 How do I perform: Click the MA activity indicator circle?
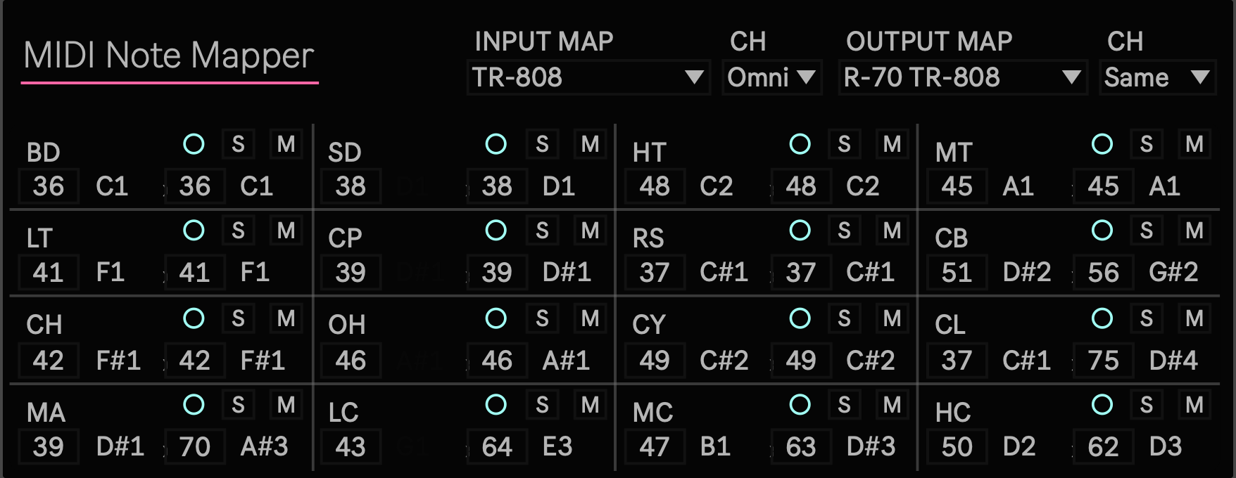pos(194,404)
